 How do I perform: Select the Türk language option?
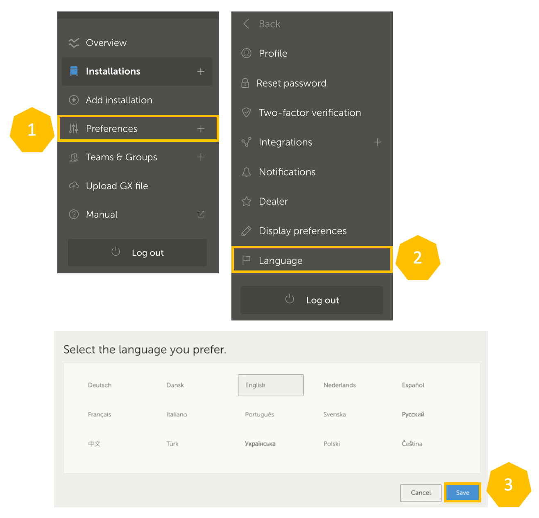[x=172, y=443]
